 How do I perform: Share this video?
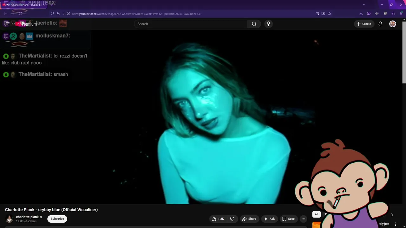coord(249,219)
